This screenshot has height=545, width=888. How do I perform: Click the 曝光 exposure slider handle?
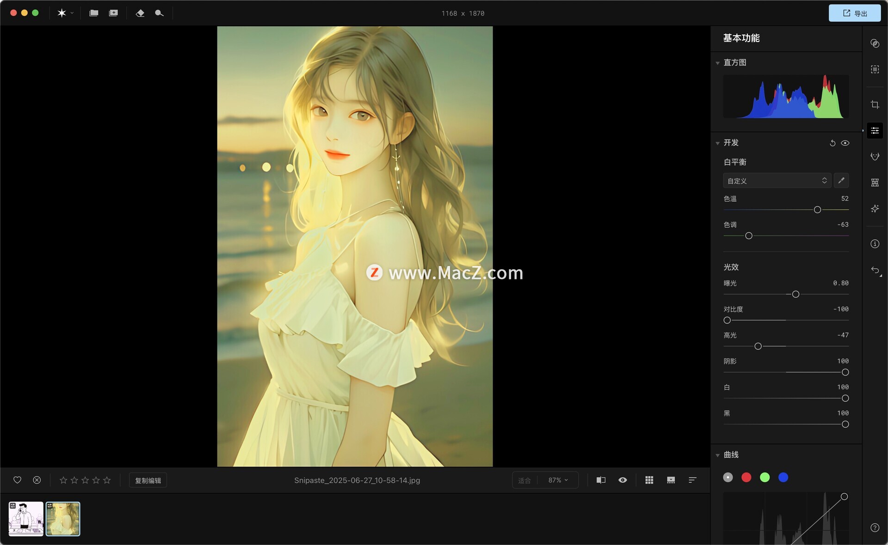click(x=795, y=294)
